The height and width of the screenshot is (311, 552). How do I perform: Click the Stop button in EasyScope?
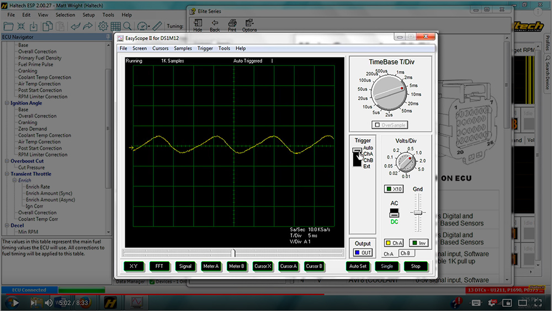[416, 266]
